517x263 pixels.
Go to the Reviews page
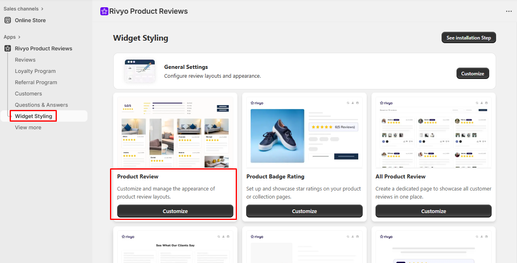[x=25, y=60]
